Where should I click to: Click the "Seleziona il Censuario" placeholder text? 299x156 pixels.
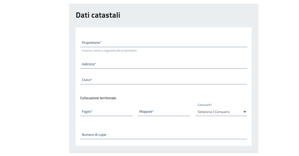pos(214,112)
